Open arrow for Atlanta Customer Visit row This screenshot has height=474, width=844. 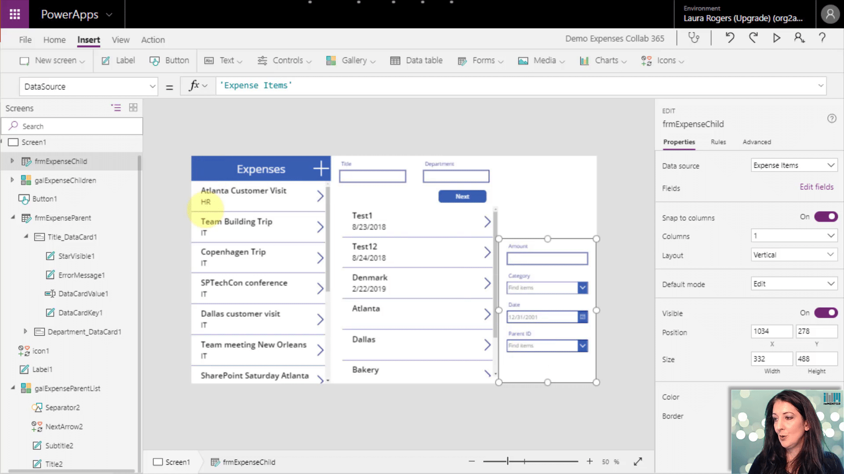pyautogui.click(x=320, y=196)
